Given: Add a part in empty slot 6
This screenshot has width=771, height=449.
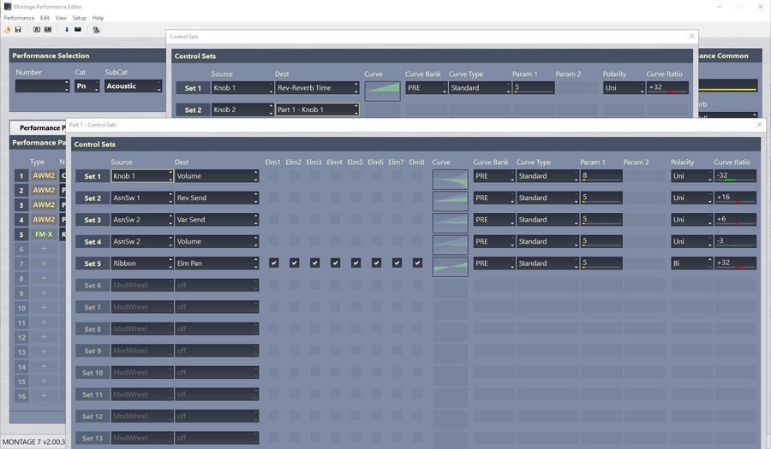Looking at the screenshot, I should tap(44, 249).
